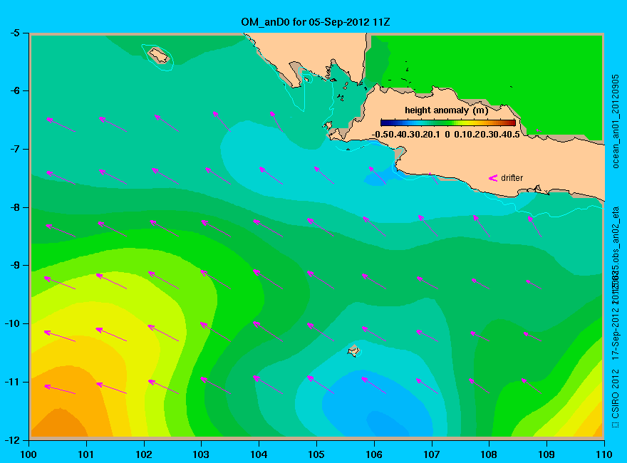Viewport: 627px width, 463px height.
Task: Click the small island near 105.6E, 10.5S
Action: pos(353,350)
